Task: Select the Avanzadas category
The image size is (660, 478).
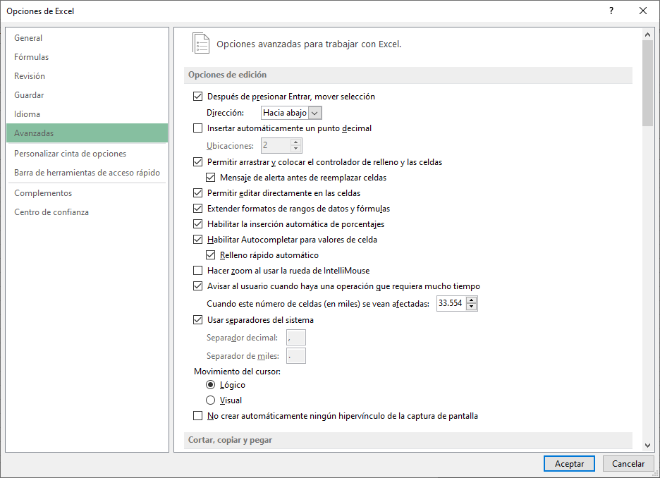Action: [x=87, y=133]
